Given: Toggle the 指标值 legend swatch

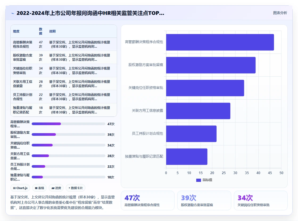Looking at the screenshot, I should 198,180.
